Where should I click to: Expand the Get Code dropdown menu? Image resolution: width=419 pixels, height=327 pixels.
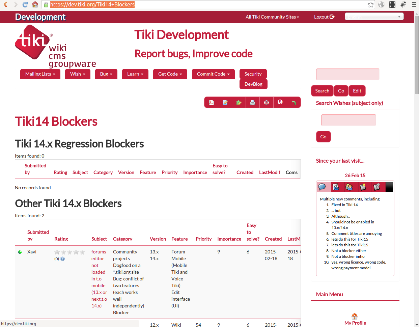[170, 74]
